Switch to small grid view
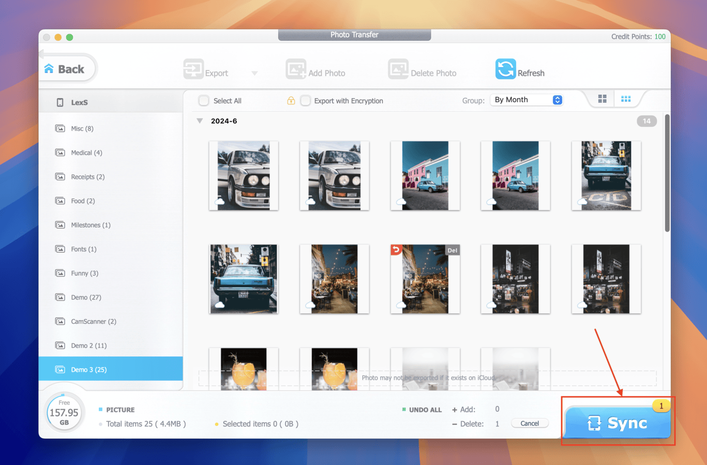Screen dimensions: 707x465 (x=626, y=99)
